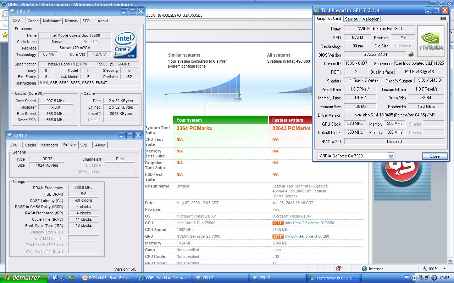Open the CPU tab in the lower CPU-Z window
The image size is (454, 283).
[14, 145]
